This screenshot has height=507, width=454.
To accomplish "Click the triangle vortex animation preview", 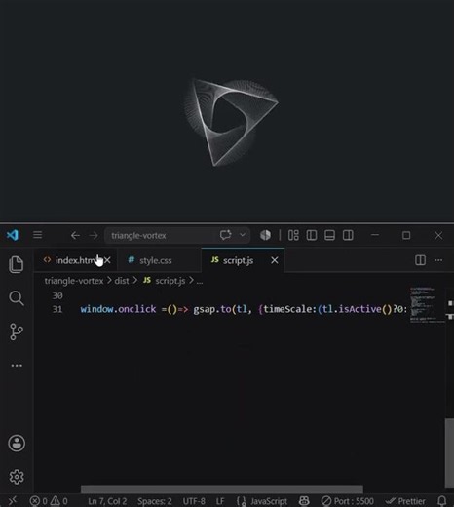I will pos(230,122).
